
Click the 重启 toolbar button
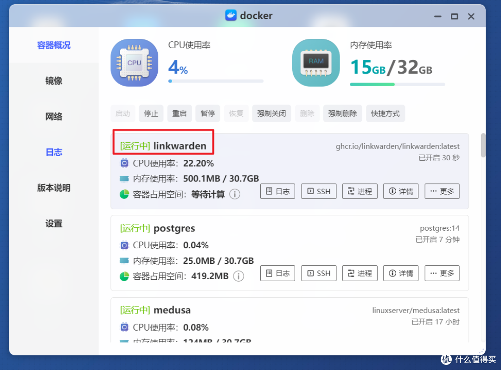tap(179, 113)
